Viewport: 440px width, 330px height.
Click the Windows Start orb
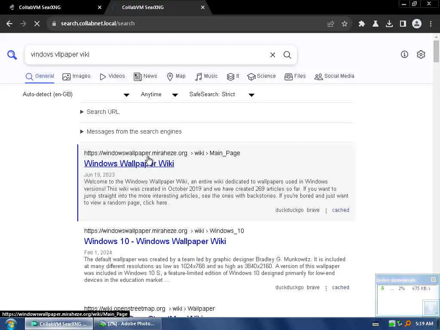(x=10, y=324)
